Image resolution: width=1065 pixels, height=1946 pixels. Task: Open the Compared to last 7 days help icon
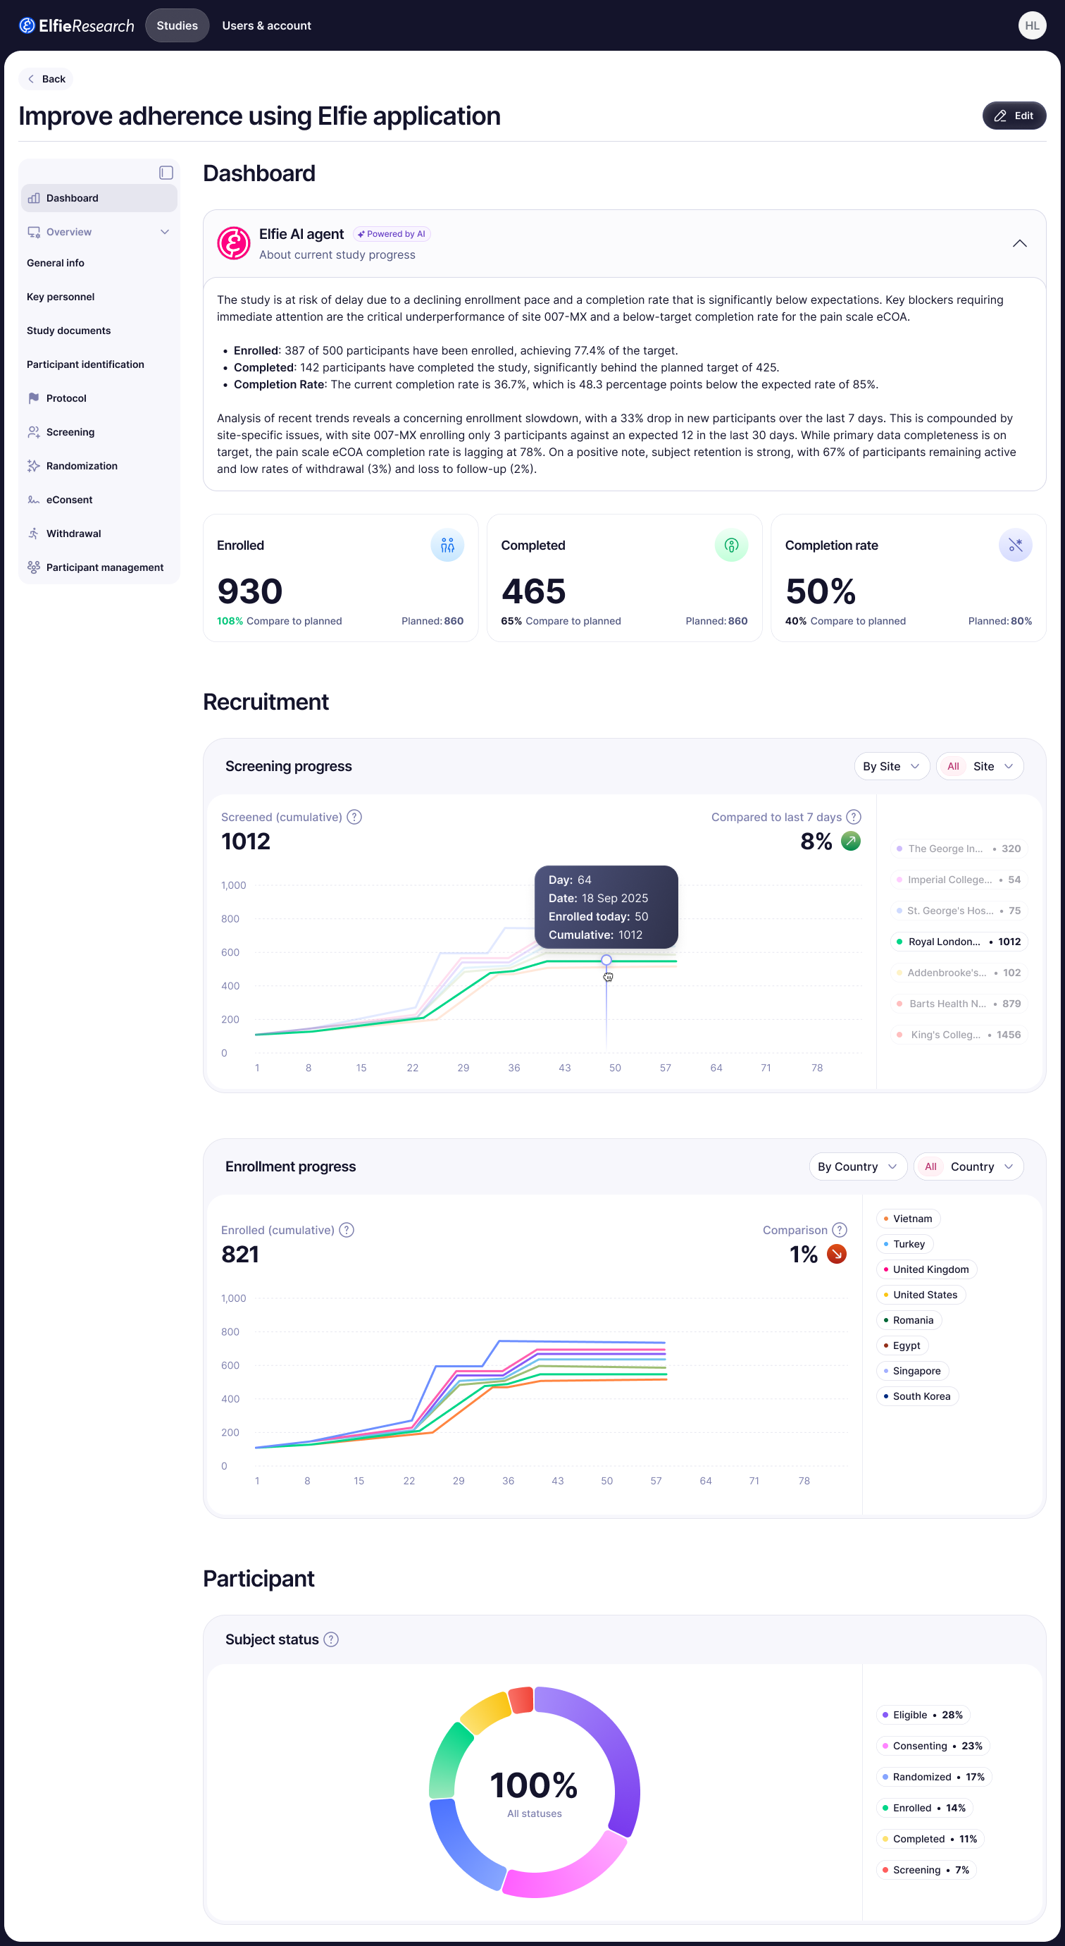click(853, 818)
